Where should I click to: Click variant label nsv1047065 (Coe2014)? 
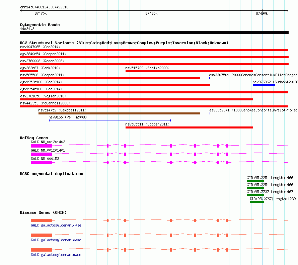[40, 47]
